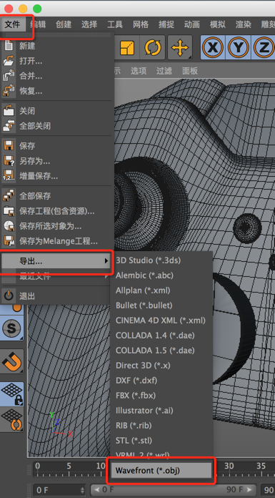This screenshot has width=275, height=498.
Task: Choose 保存工程(包含资源)... entry
Action: [57, 211]
